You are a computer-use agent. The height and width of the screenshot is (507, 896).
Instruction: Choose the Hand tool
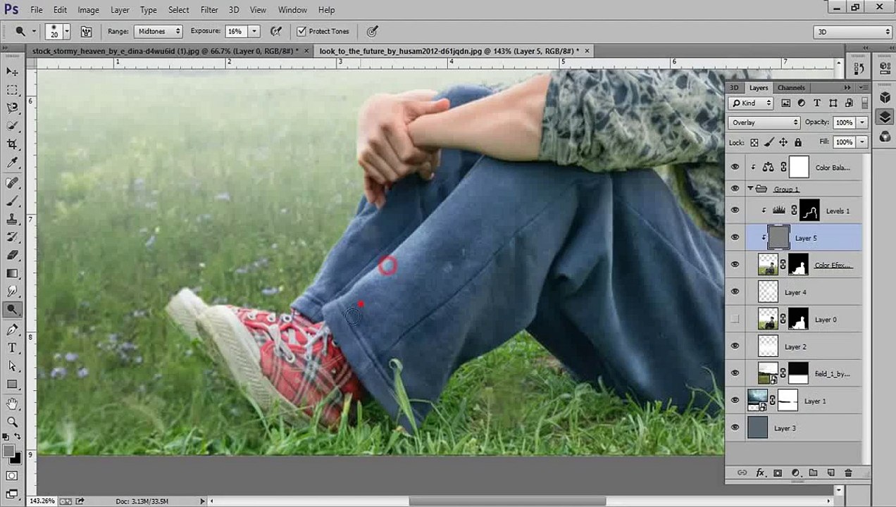click(x=13, y=403)
